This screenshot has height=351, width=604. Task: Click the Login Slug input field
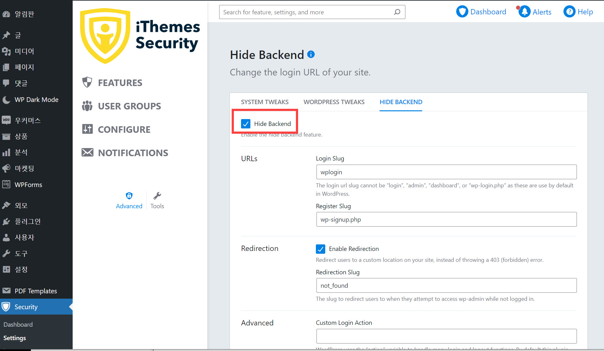point(446,172)
